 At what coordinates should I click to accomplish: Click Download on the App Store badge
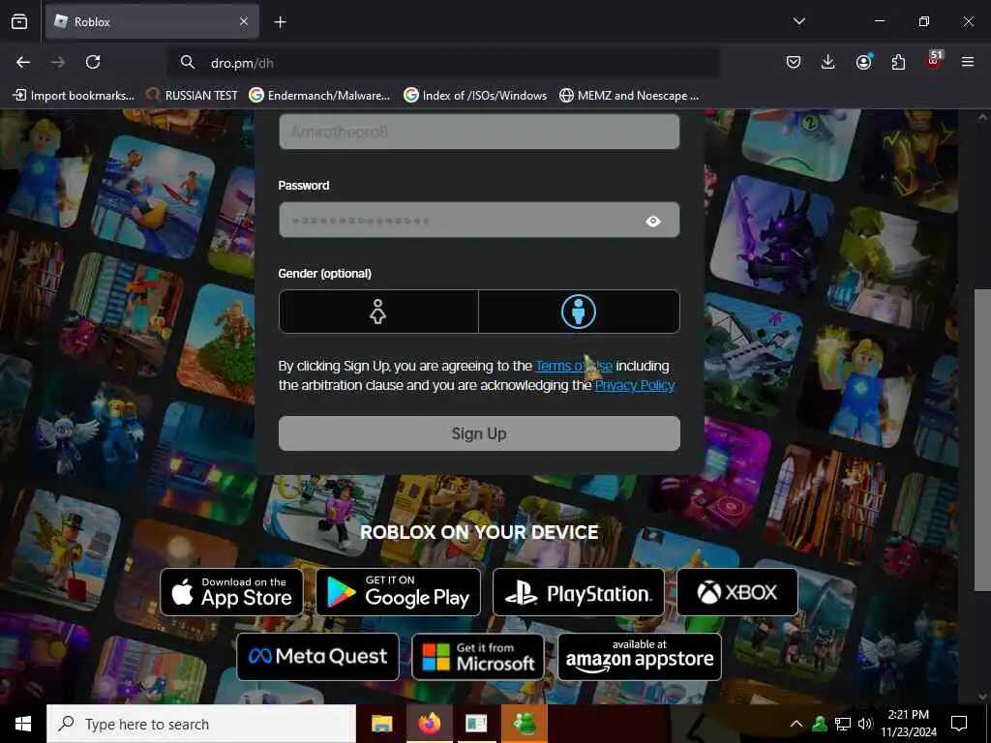click(231, 592)
